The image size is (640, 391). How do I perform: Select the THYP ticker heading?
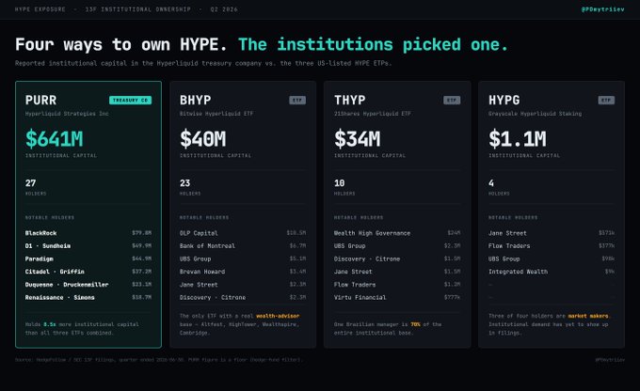350,101
